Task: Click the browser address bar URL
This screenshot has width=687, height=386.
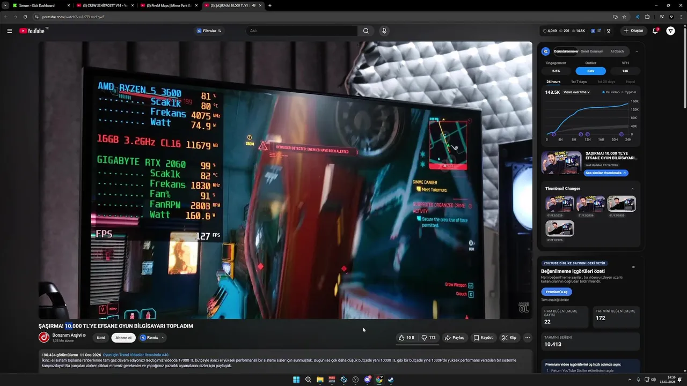Action: 73,17
